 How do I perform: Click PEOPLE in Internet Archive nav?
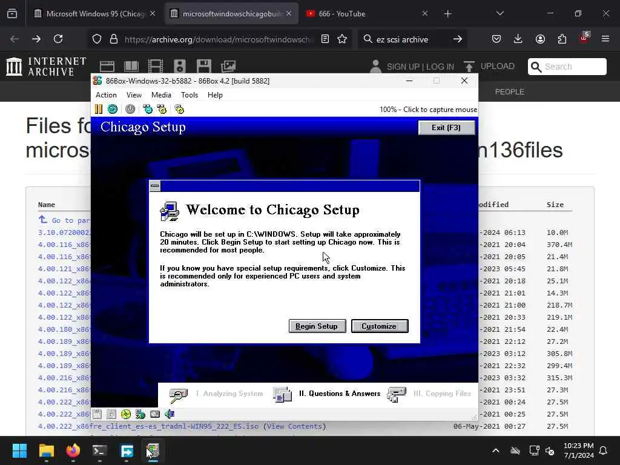(x=509, y=92)
